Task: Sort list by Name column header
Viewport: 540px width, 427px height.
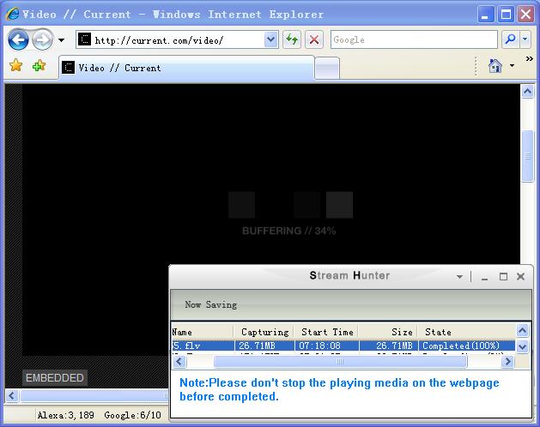Action: click(x=203, y=332)
